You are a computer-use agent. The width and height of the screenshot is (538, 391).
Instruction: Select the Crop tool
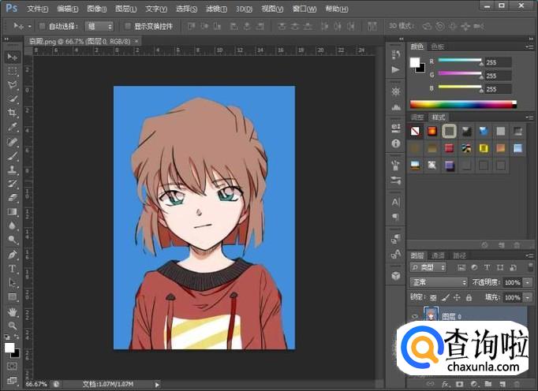pyautogui.click(x=13, y=113)
